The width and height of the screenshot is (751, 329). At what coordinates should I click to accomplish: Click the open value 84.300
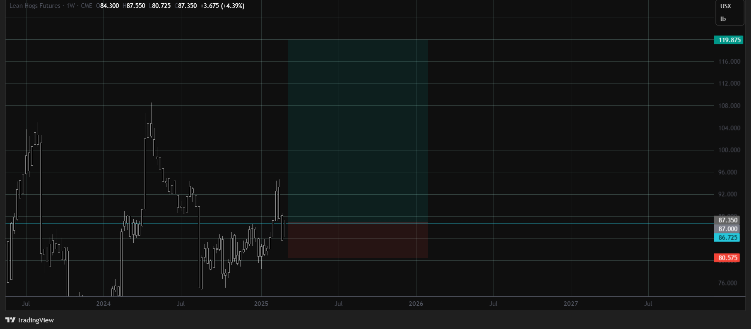[110, 6]
